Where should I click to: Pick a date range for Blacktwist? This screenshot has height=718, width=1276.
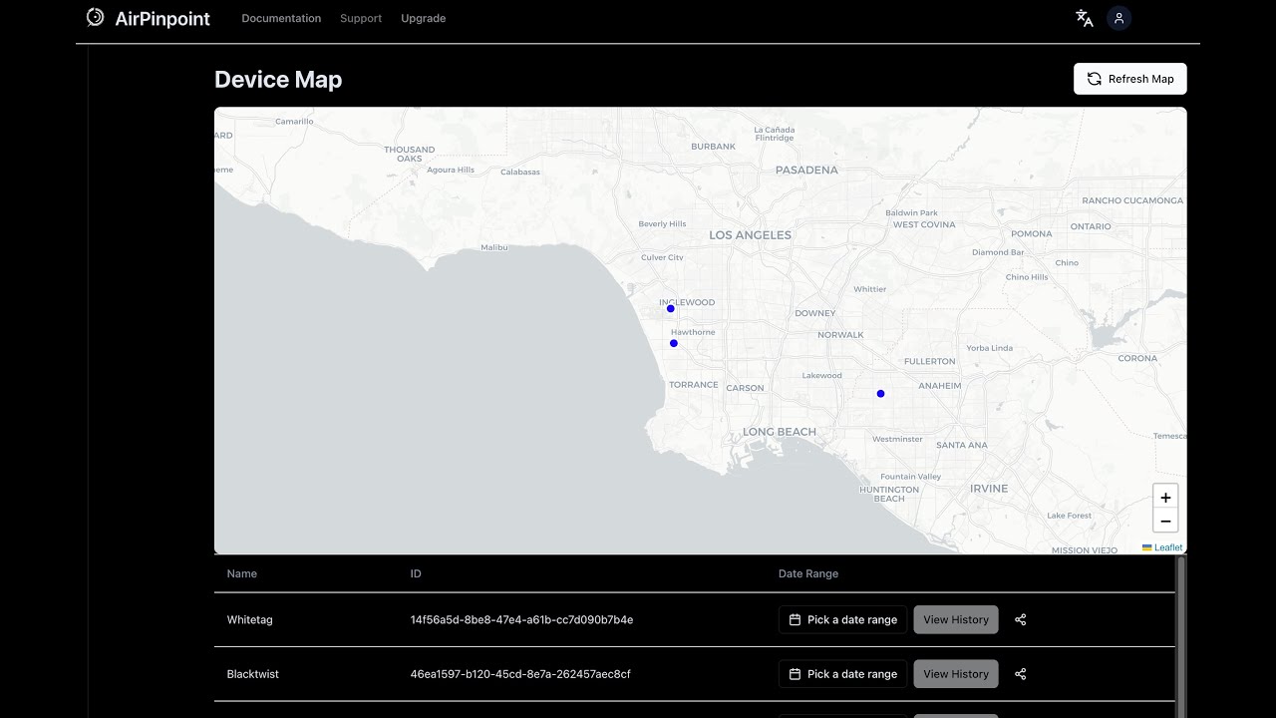coord(842,674)
